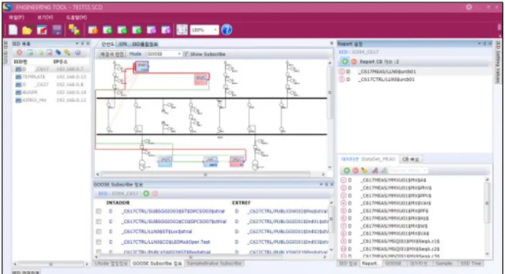
Task: Select the GOOSE Subscribe bottom tab
Action: pyautogui.click(x=157, y=264)
